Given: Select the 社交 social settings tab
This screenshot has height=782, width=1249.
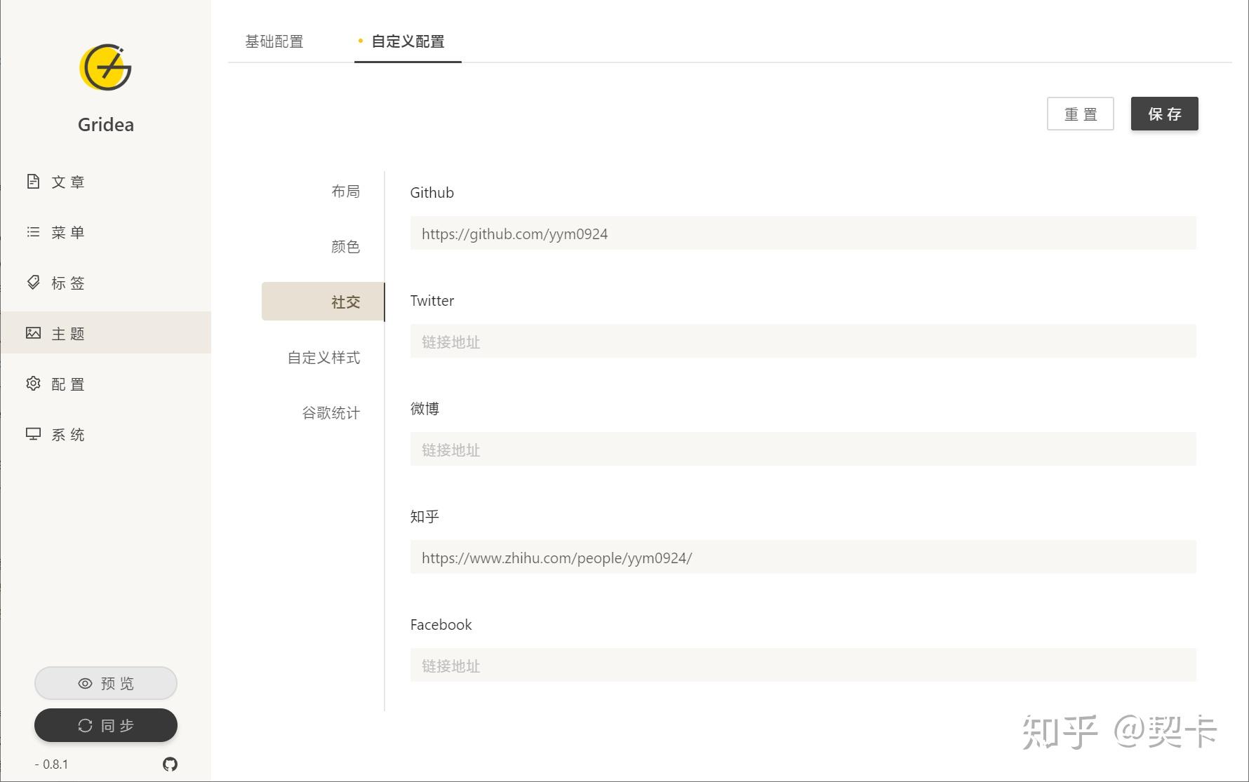Looking at the screenshot, I should (x=323, y=302).
